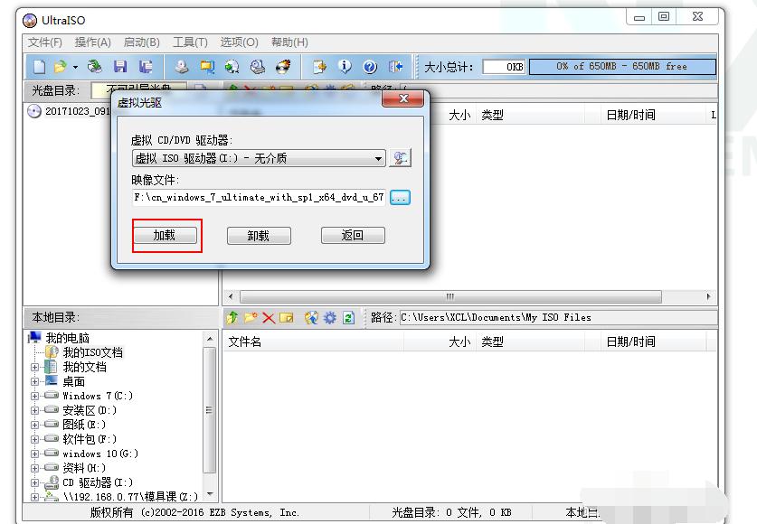Click the image file browse (...) button
Screen dimensions: 757x524
click(x=400, y=197)
